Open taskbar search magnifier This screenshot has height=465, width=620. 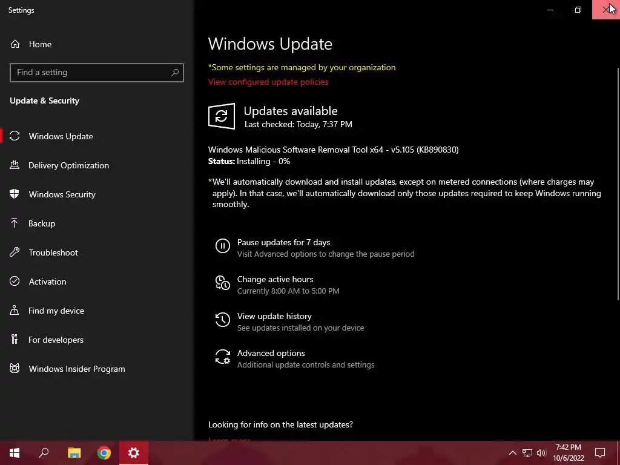pyautogui.click(x=44, y=453)
